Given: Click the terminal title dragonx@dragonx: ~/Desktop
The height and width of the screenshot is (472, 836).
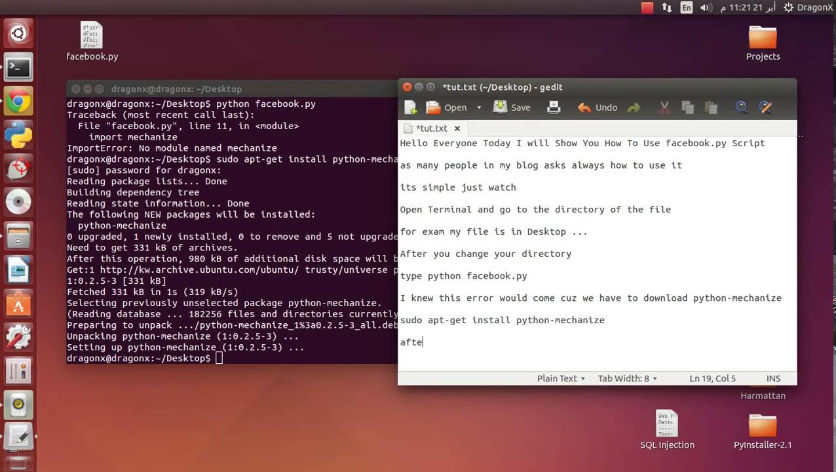Looking at the screenshot, I should click(176, 89).
